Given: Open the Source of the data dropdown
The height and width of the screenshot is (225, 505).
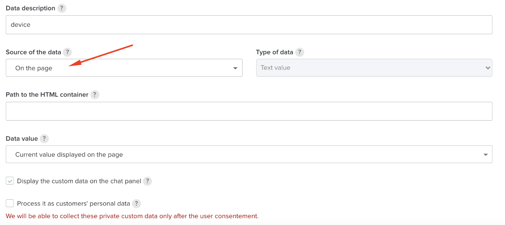Looking at the screenshot, I should 124,68.
